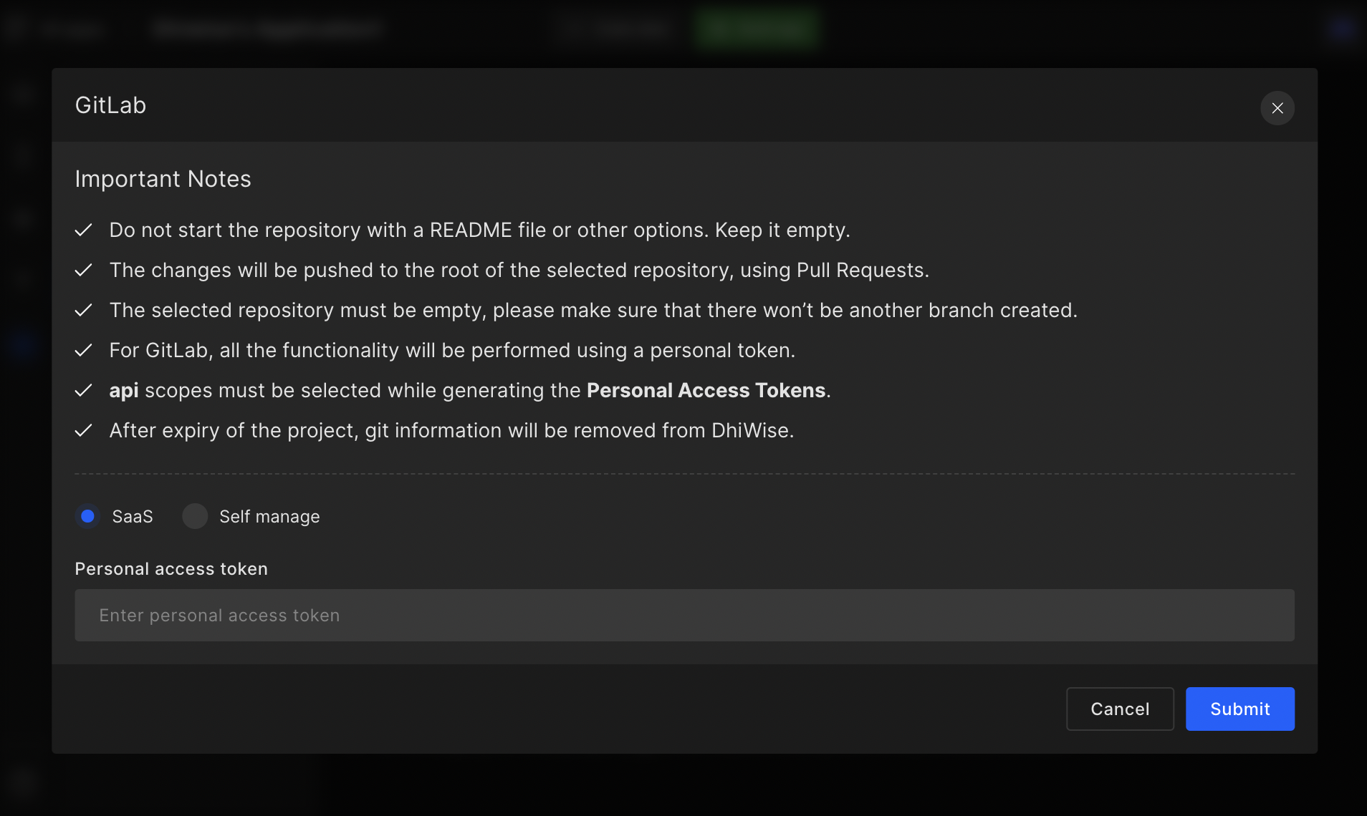Close the GitLab dialog with the X icon
The image size is (1367, 816).
coord(1277,108)
